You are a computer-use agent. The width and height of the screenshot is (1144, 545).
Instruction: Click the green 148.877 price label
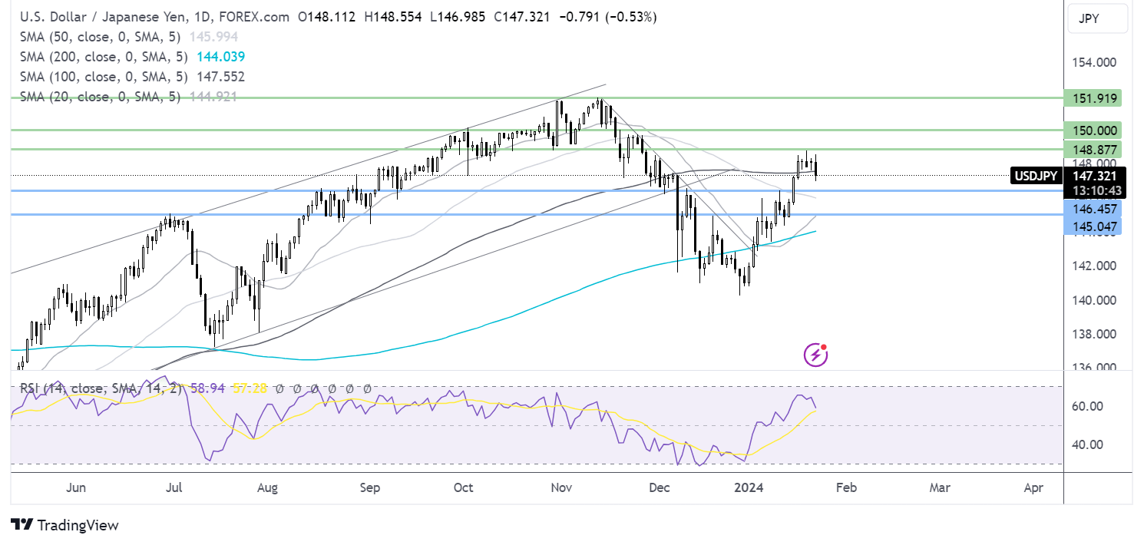[1093, 149]
